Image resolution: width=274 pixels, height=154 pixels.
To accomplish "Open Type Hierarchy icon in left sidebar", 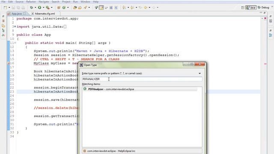I will [3, 30].
